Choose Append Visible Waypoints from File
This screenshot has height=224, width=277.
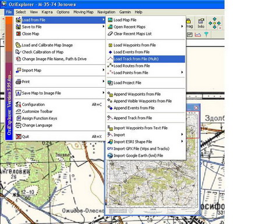pyautogui.click(x=146, y=101)
